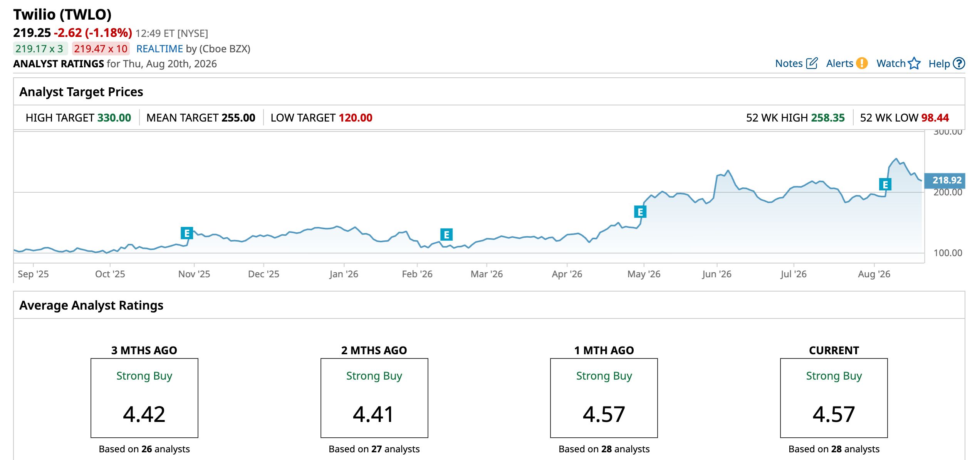970x460 pixels.
Task: Click the HIGH TARGET value 330.00
Action: click(114, 118)
